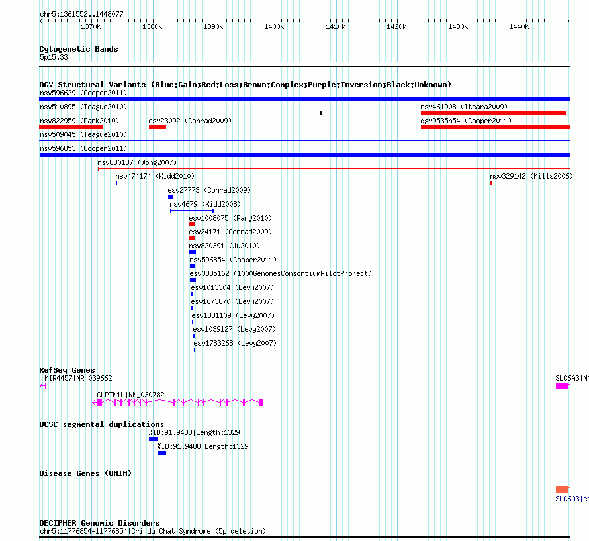Open the nsv461908 (Itsara2009) variant label
Image resolution: width=589 pixels, height=541 pixels.
coord(464,107)
